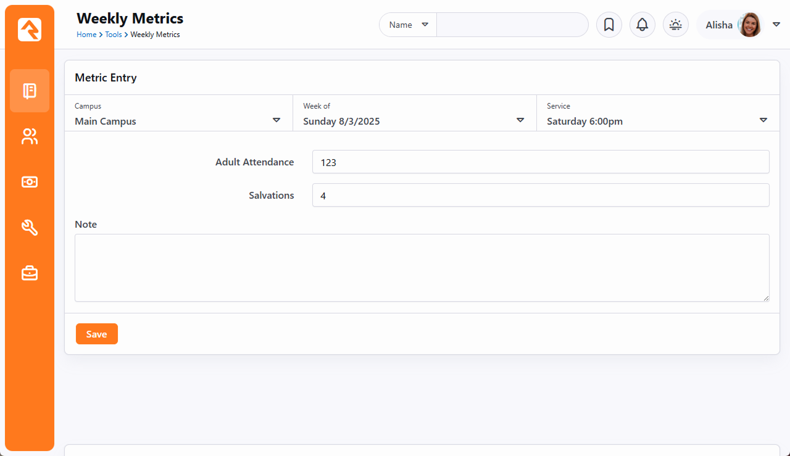
Task: Open notifications bell icon
Action: pyautogui.click(x=642, y=25)
